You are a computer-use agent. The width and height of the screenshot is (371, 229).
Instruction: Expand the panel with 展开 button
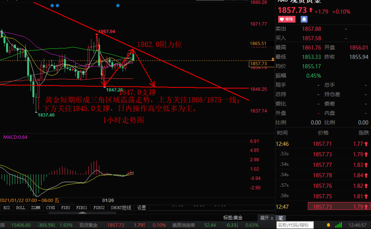(x=267, y=218)
